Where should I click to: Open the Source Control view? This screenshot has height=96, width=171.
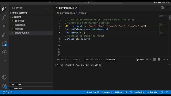pyautogui.click(x=4, y=26)
